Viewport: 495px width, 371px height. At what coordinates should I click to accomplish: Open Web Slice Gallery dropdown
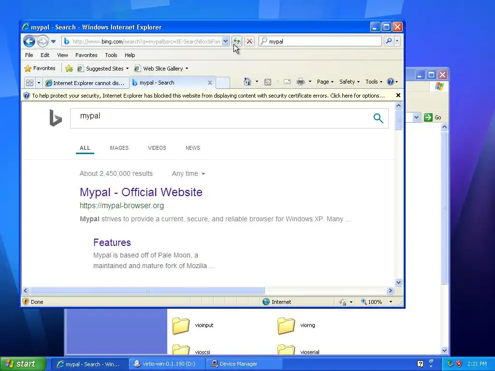(161, 69)
